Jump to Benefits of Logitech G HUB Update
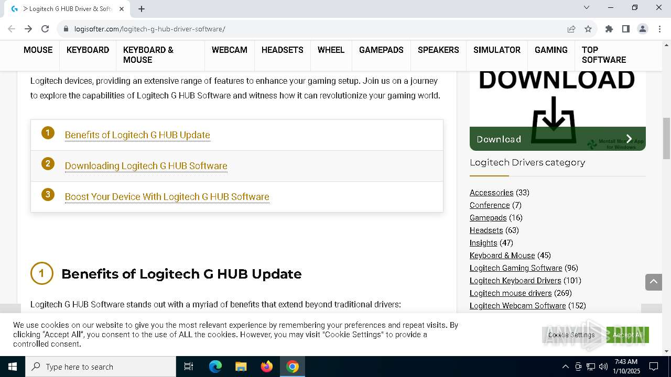The height and width of the screenshot is (377, 671). (137, 135)
